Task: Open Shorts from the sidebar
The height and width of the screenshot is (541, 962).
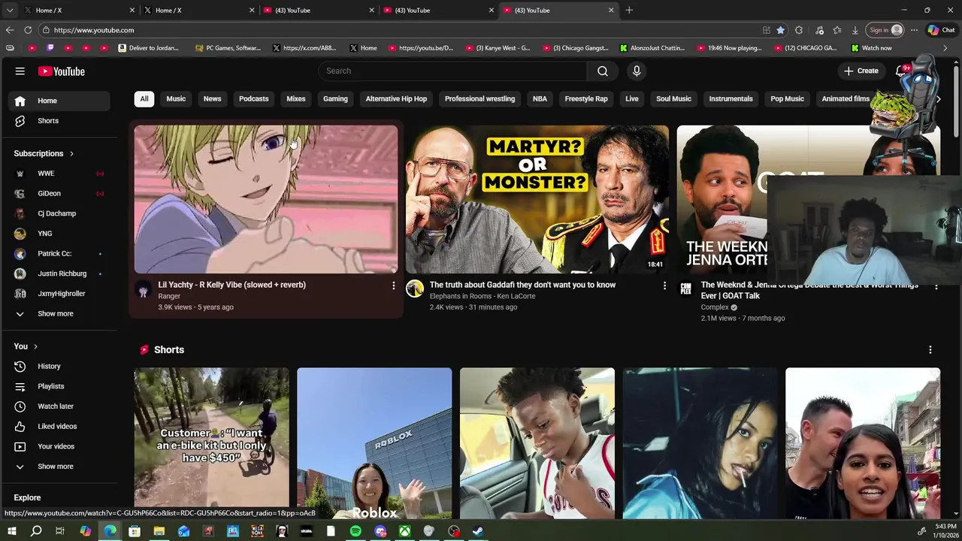Action: (x=57, y=120)
